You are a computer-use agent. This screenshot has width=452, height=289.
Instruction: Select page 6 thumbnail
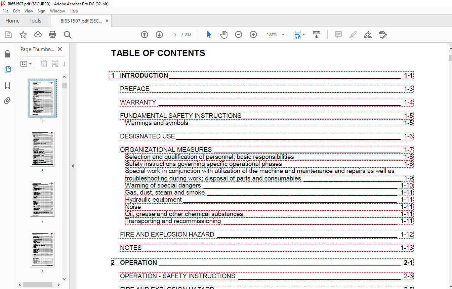click(42, 149)
